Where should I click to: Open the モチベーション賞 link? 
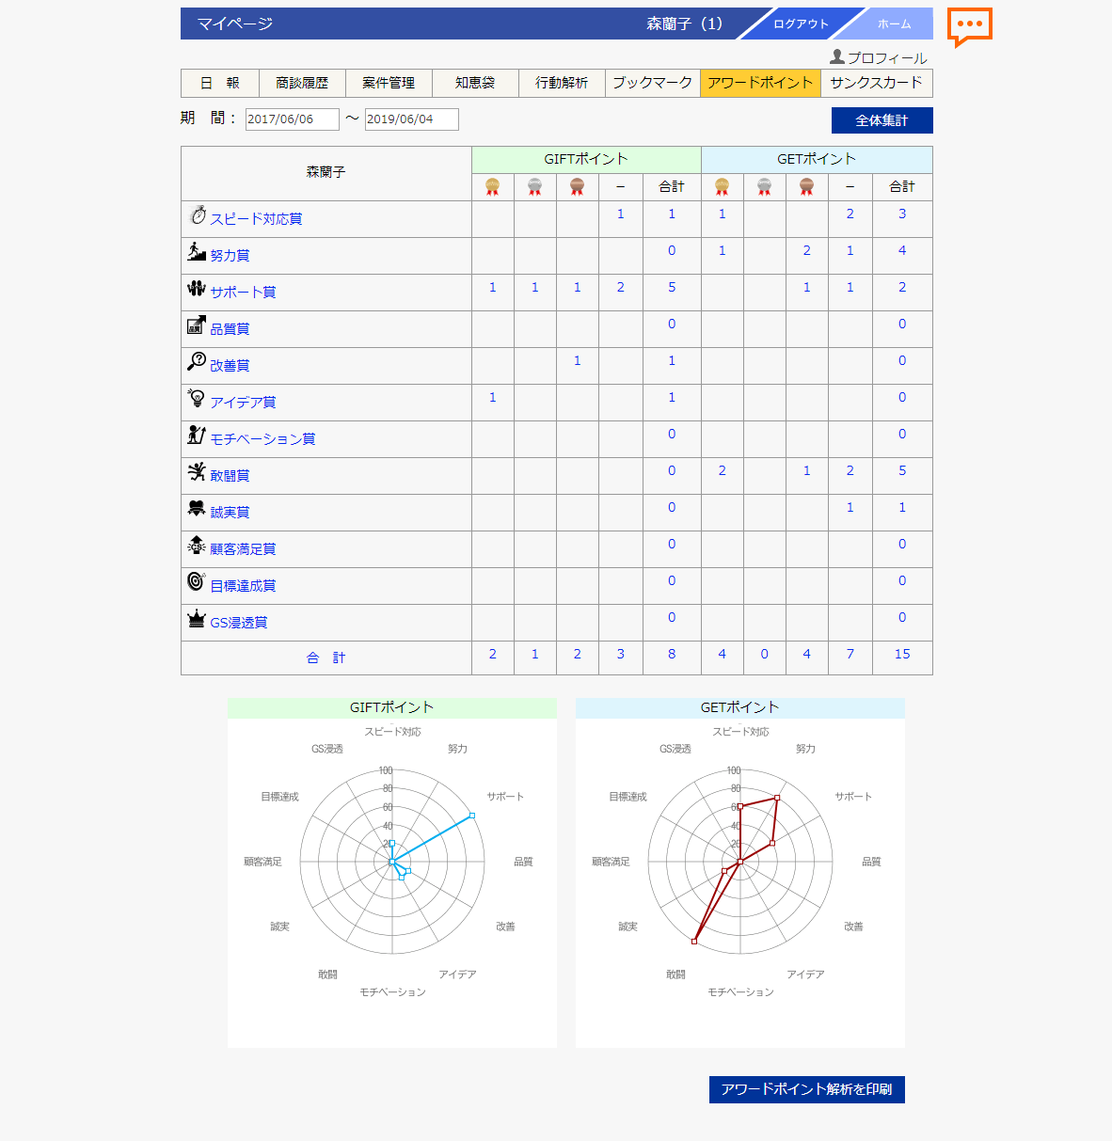click(262, 439)
